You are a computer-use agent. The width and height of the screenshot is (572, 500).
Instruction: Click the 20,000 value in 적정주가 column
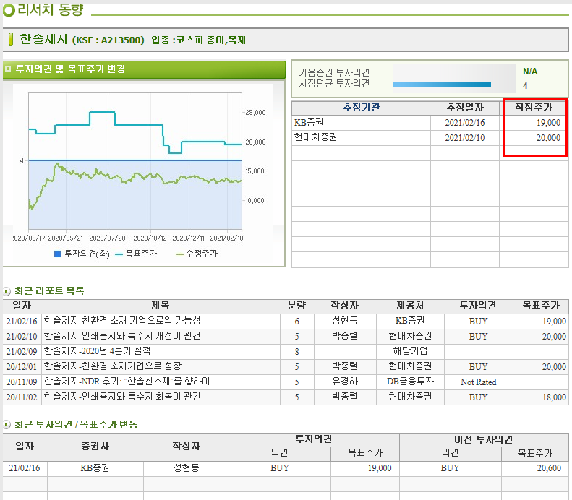click(548, 138)
